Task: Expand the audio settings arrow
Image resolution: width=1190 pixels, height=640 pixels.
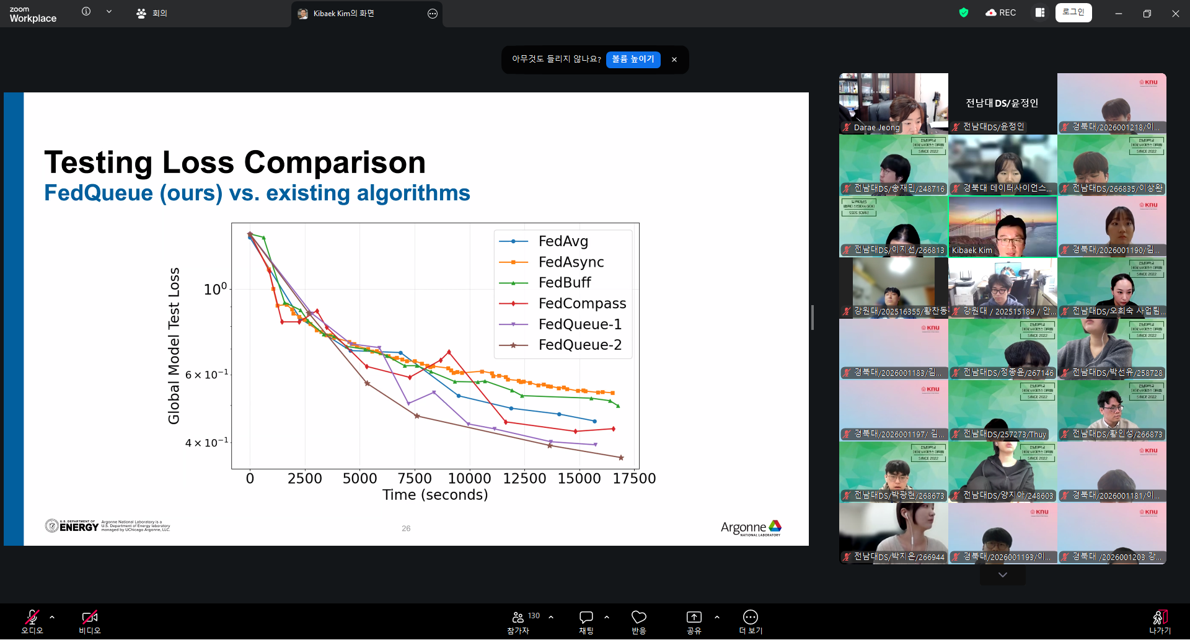Action: click(x=52, y=617)
